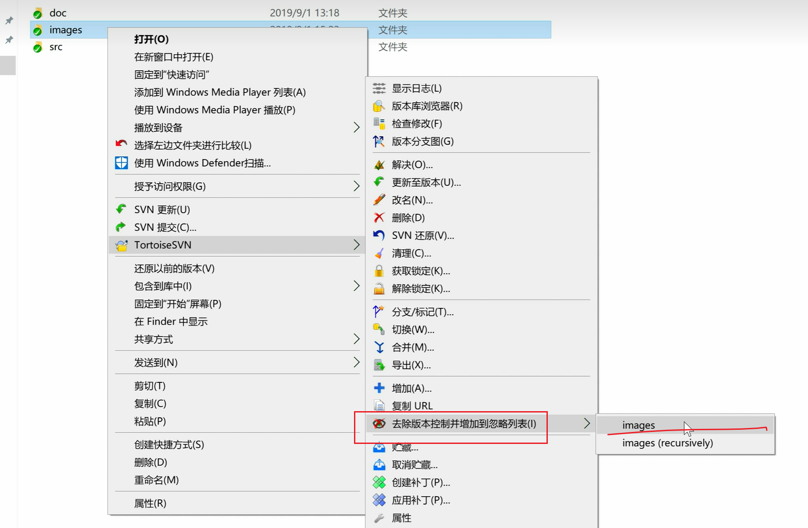This screenshot has height=528, width=808.
Task: Click the TortoiseSVN tortoise icon
Action: tap(121, 245)
